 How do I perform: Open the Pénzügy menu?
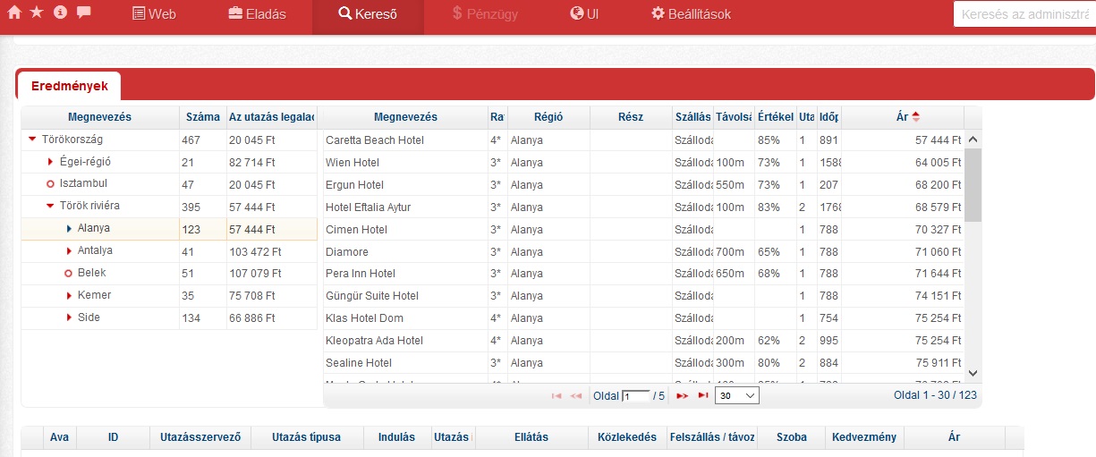click(485, 14)
